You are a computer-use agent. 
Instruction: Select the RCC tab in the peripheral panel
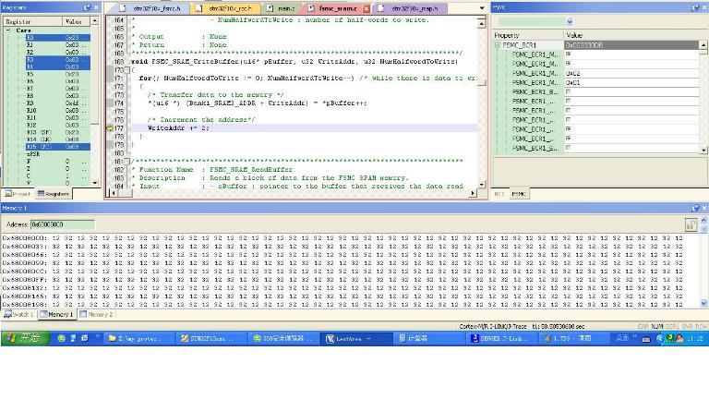[499, 194]
